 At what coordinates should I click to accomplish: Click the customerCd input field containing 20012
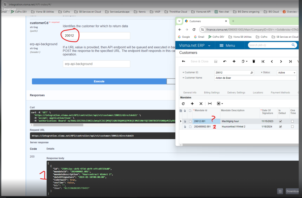tap(96, 36)
